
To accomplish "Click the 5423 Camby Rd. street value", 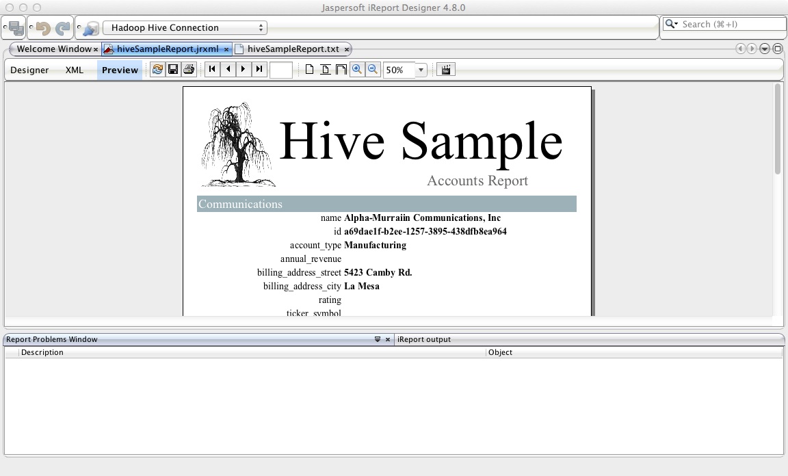I will tap(378, 272).
